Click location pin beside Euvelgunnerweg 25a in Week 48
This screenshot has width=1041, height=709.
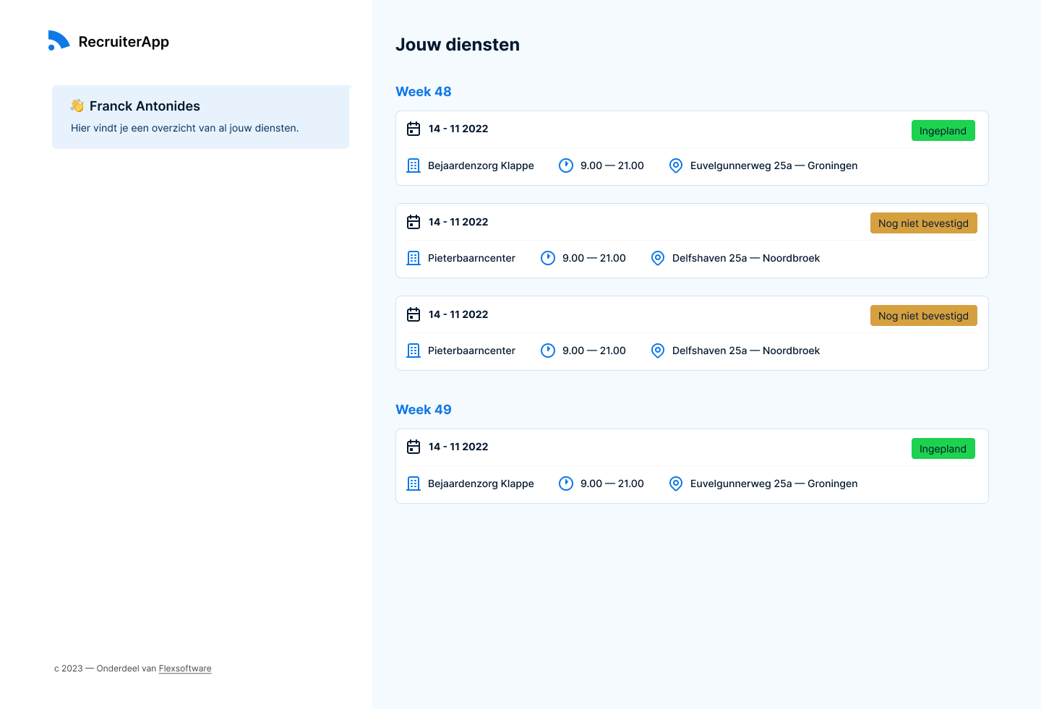pyautogui.click(x=676, y=166)
